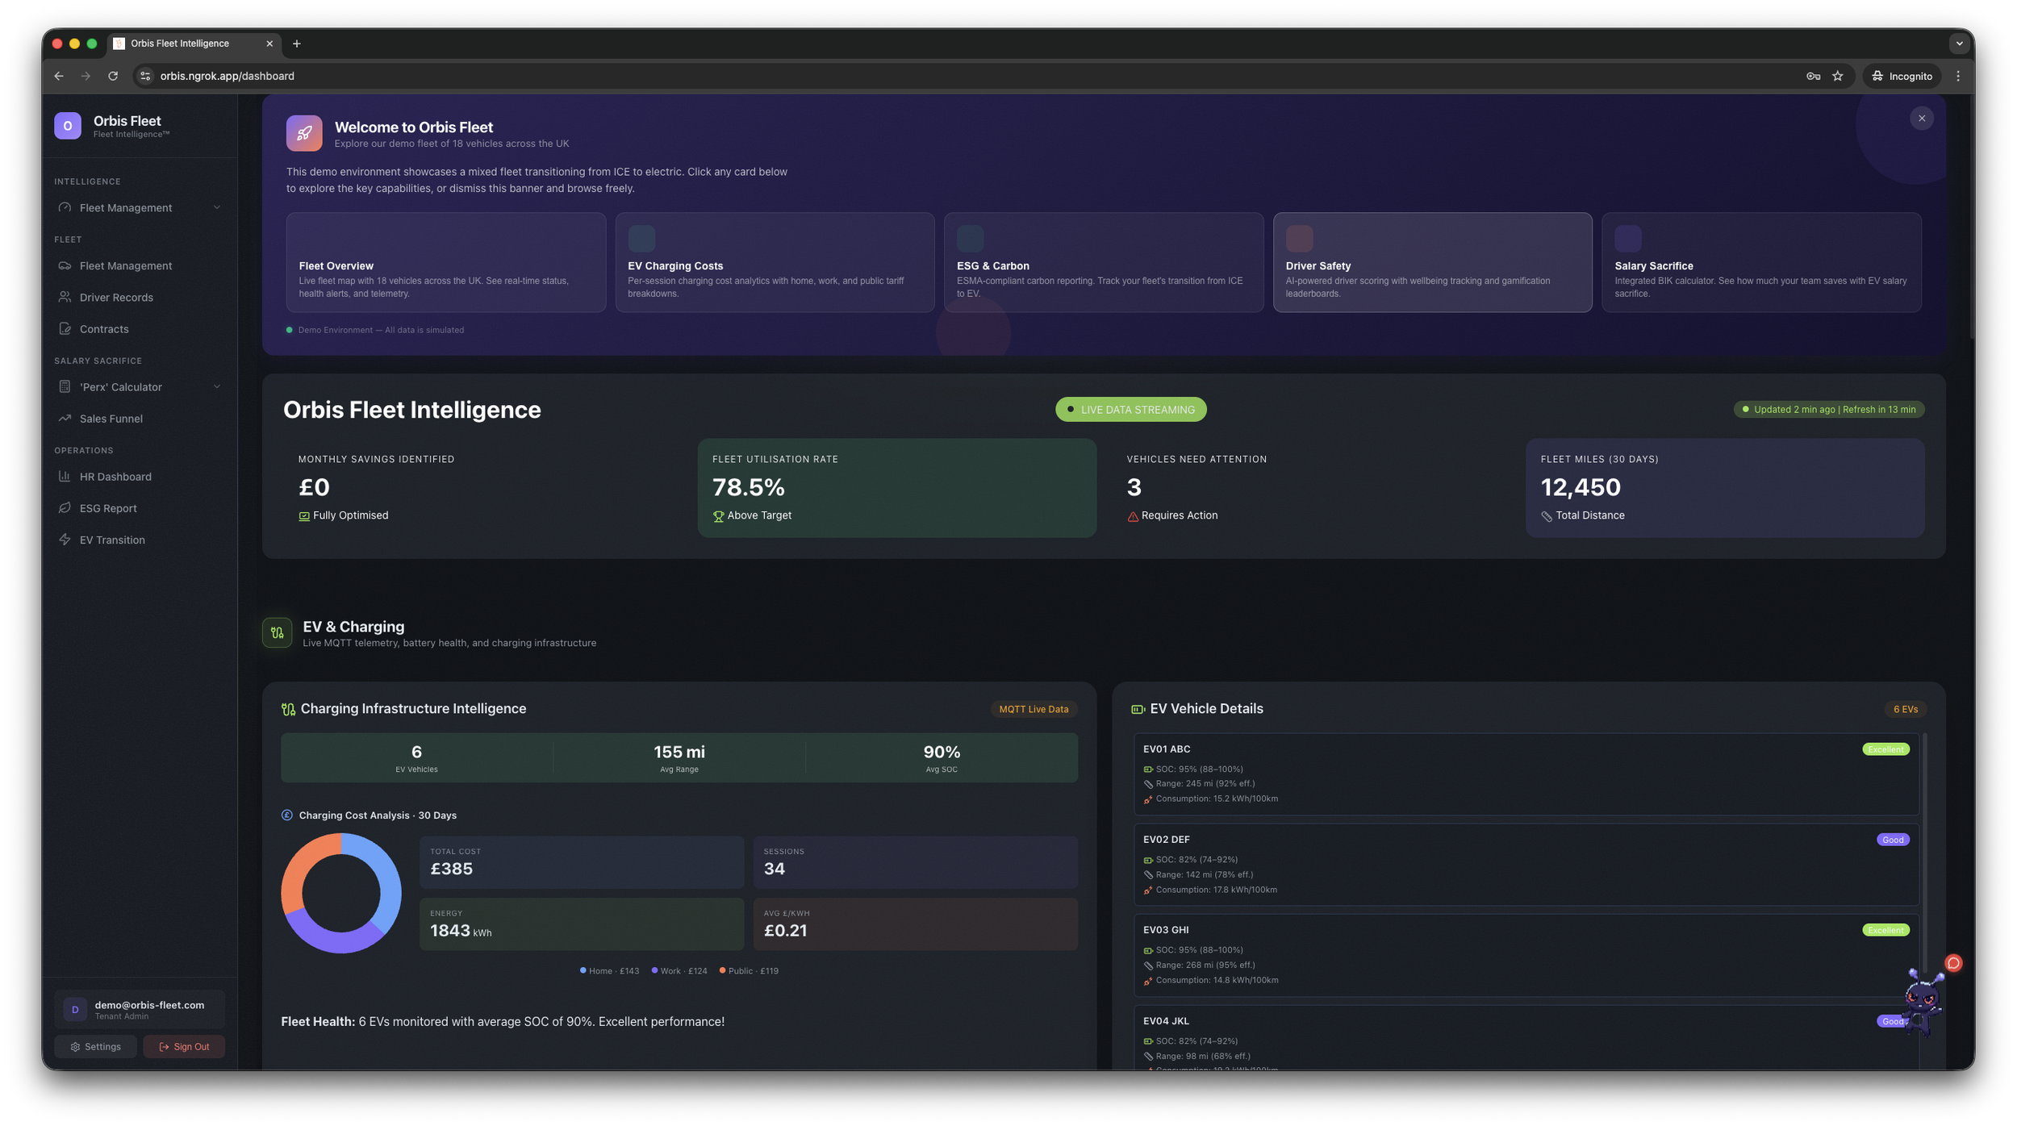Click the EV & Charging plug icon
The height and width of the screenshot is (1126, 2017).
[277, 632]
